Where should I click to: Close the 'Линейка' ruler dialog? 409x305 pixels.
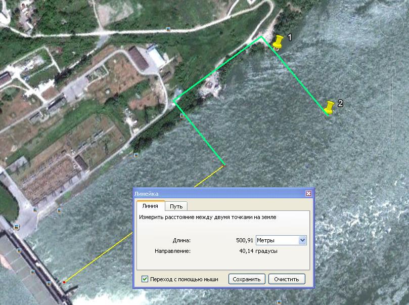[x=308, y=194]
